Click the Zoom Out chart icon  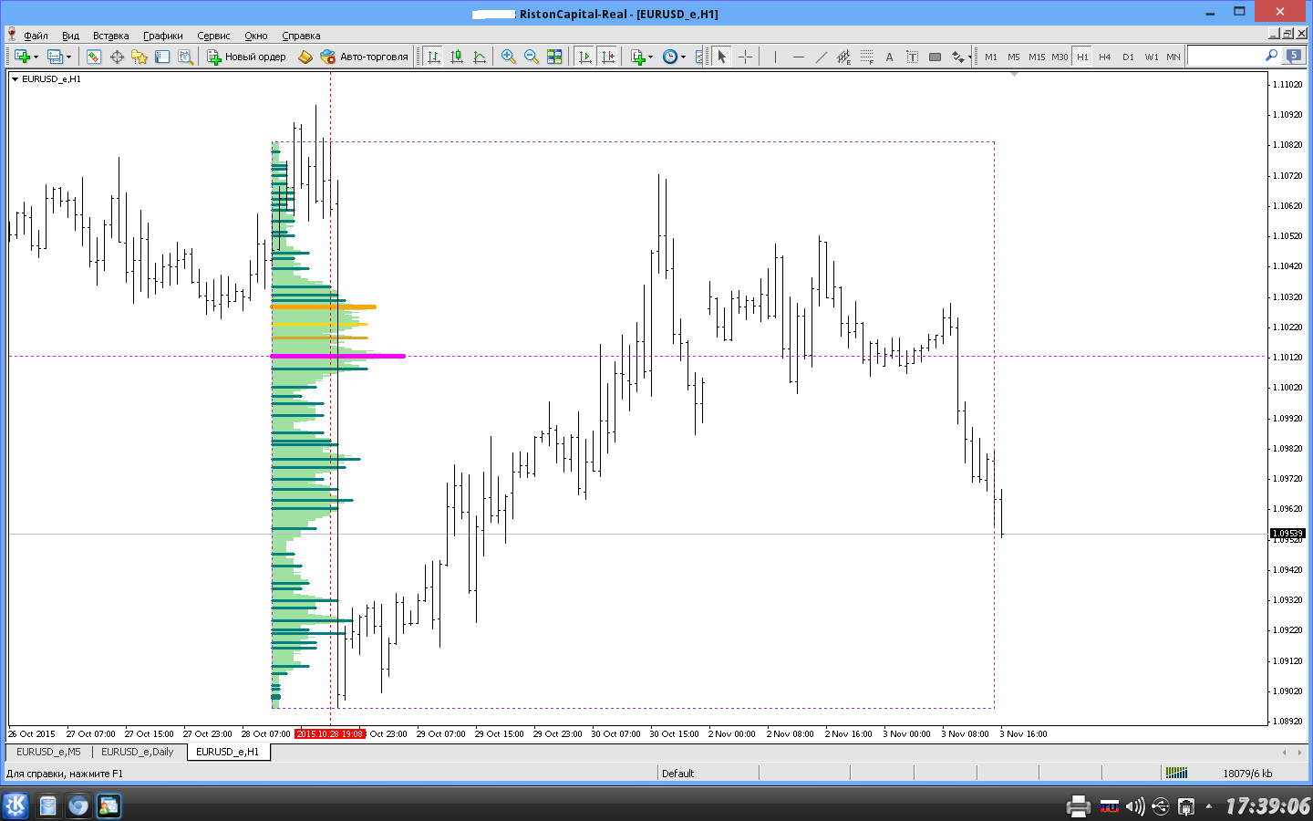[531, 57]
